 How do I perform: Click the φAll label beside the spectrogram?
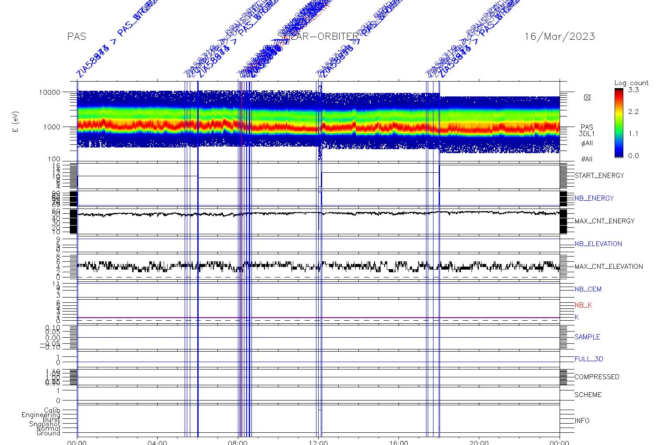(x=587, y=143)
